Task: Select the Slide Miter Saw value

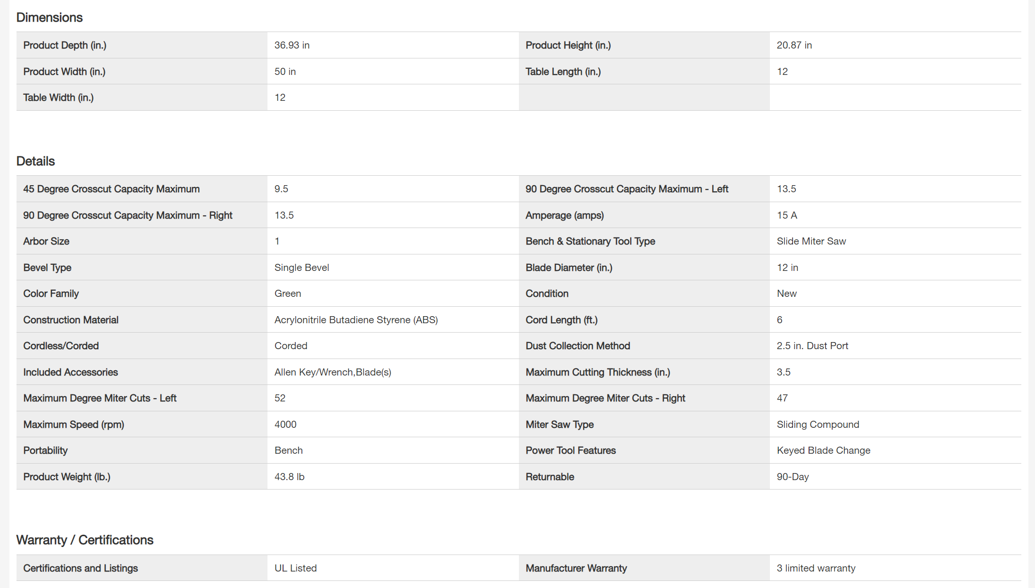Action: click(811, 241)
